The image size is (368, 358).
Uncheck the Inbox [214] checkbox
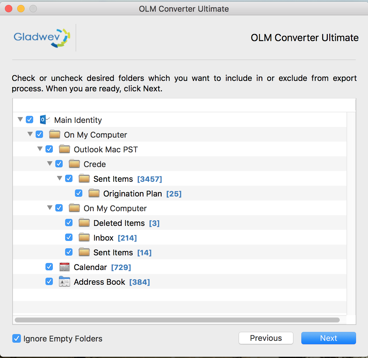click(x=69, y=238)
